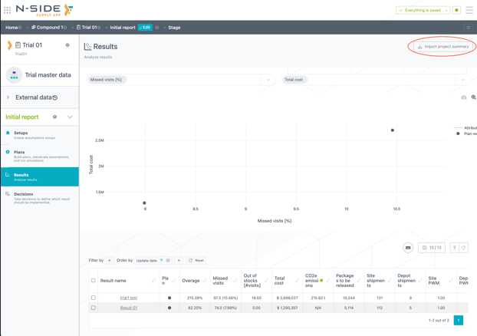This screenshot has height=336, width=477.
Task: Click the filter funnel icon above table
Action: coord(454,248)
